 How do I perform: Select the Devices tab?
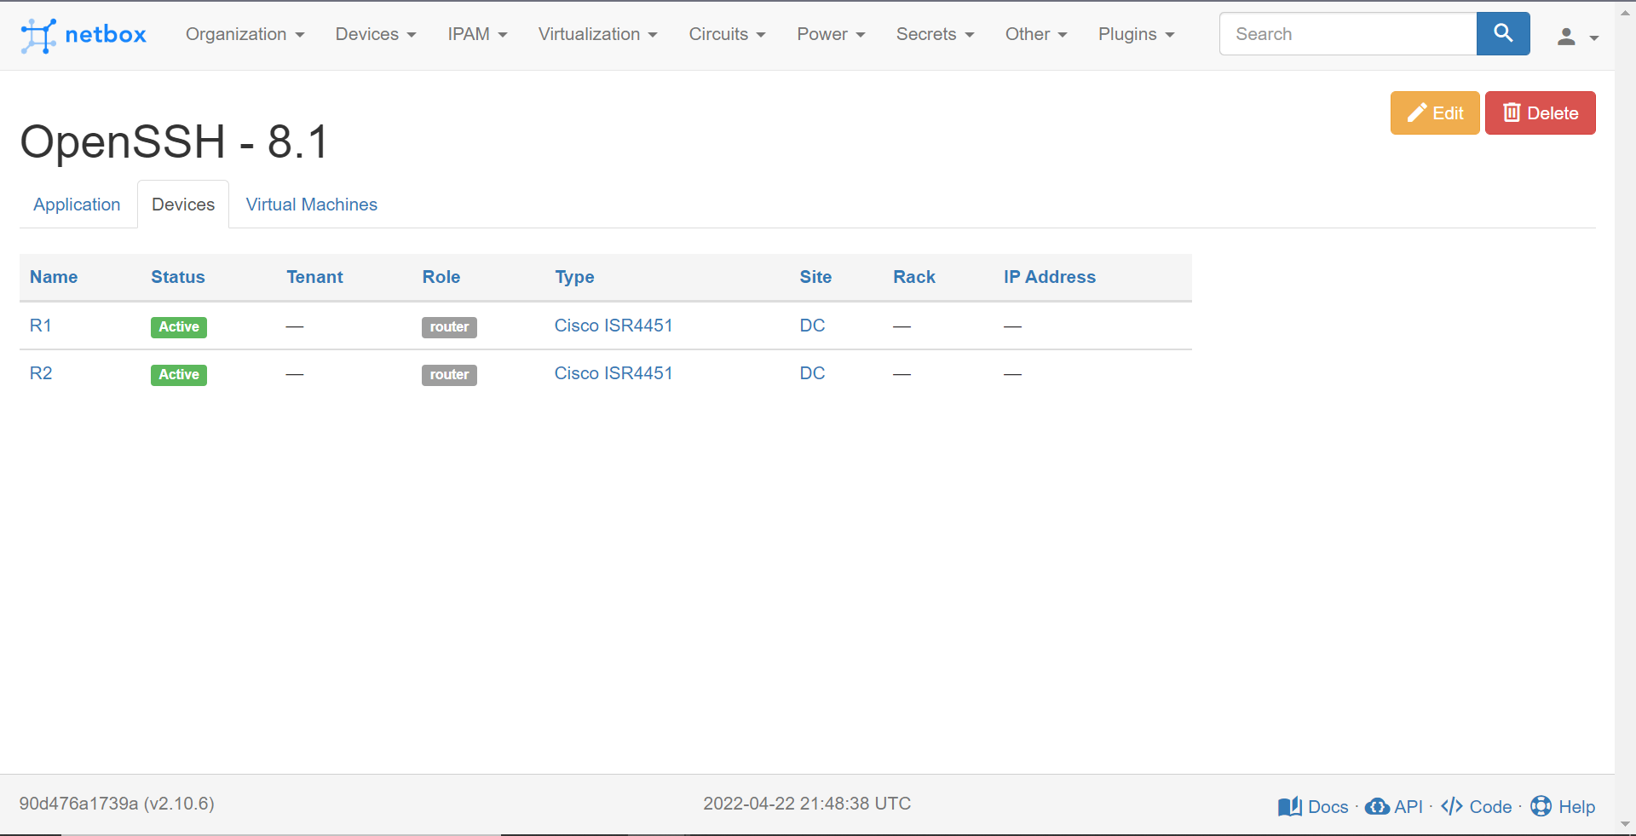183,205
